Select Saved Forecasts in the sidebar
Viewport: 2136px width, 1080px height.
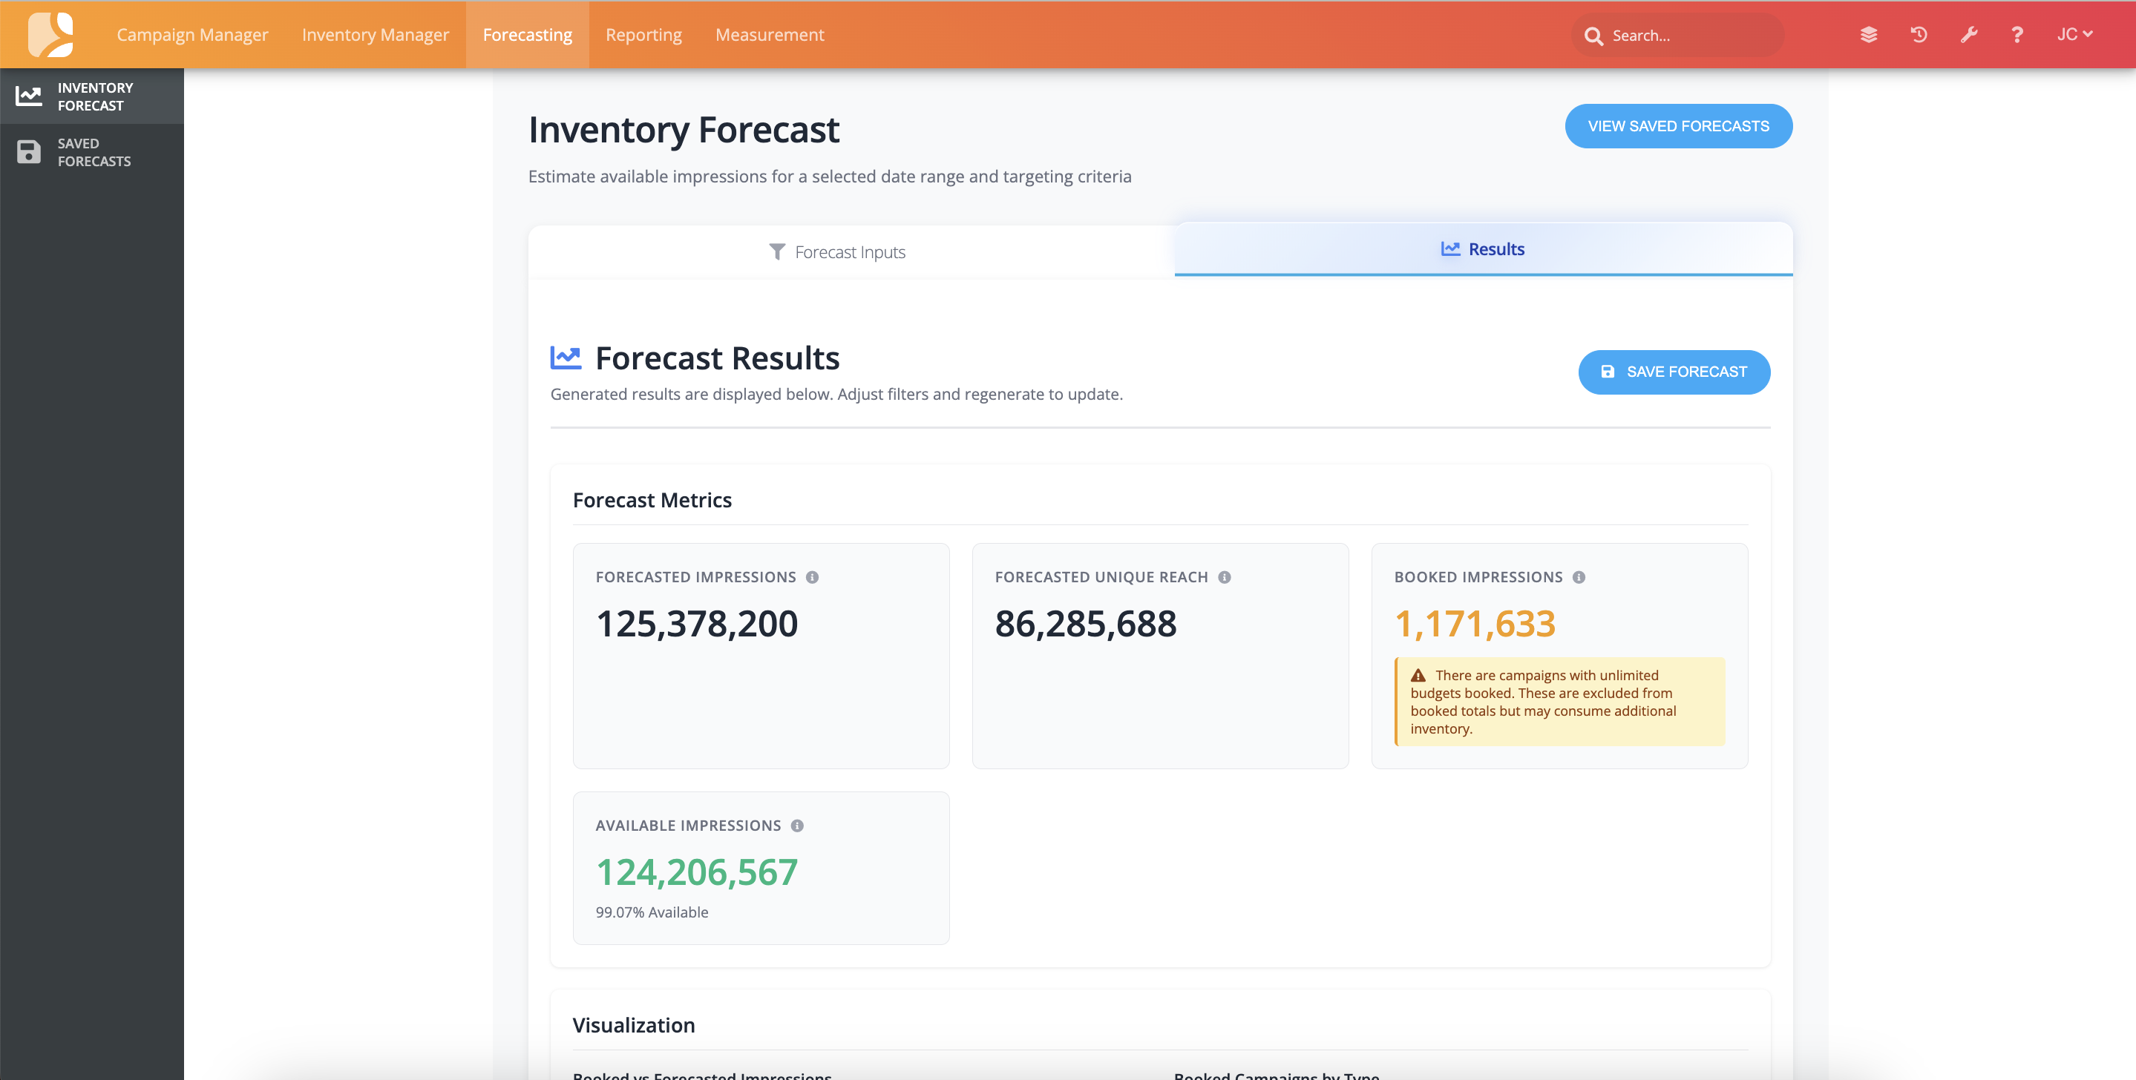point(92,151)
